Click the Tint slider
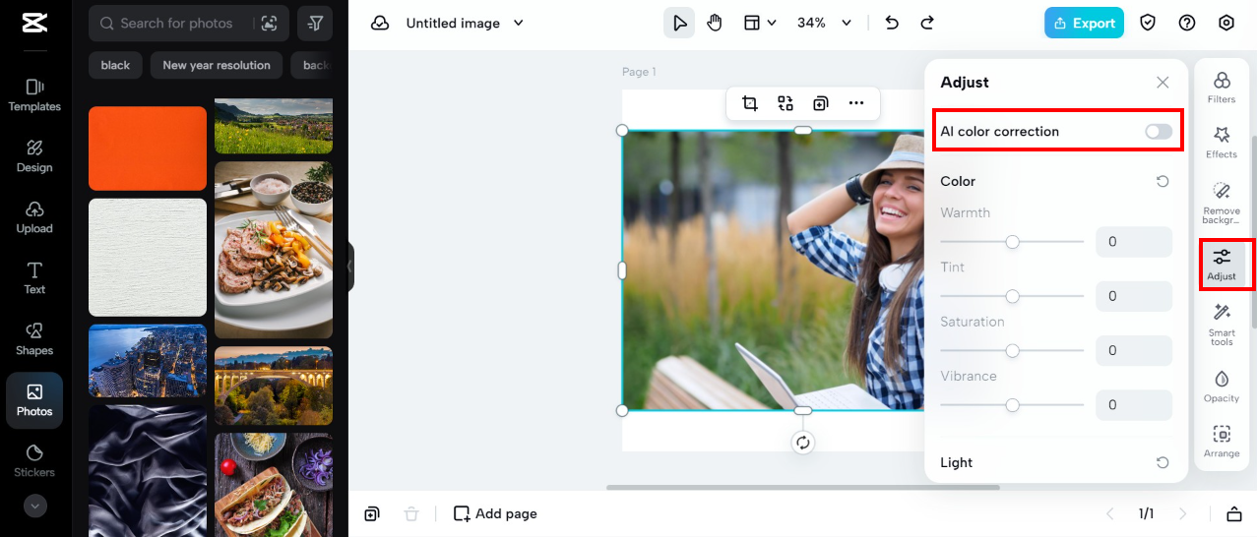The height and width of the screenshot is (537, 1257). (1012, 296)
